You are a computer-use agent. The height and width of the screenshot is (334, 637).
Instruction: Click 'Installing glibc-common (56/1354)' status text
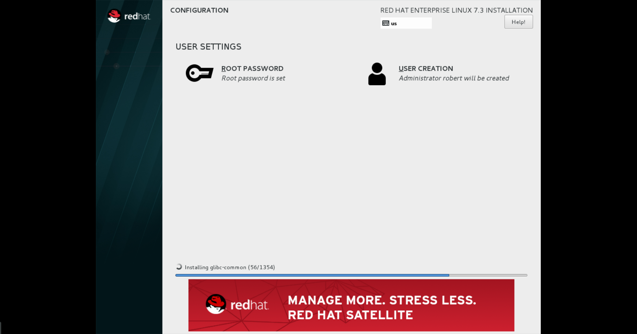(230, 267)
